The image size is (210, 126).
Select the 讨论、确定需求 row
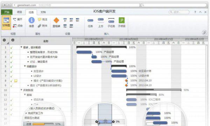pos(36,61)
